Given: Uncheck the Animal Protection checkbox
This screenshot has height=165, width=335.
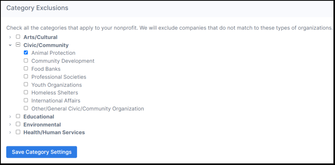Looking at the screenshot, I should [x=26, y=52].
